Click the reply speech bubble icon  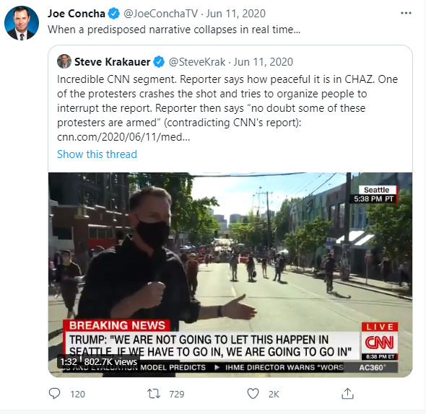click(x=54, y=394)
